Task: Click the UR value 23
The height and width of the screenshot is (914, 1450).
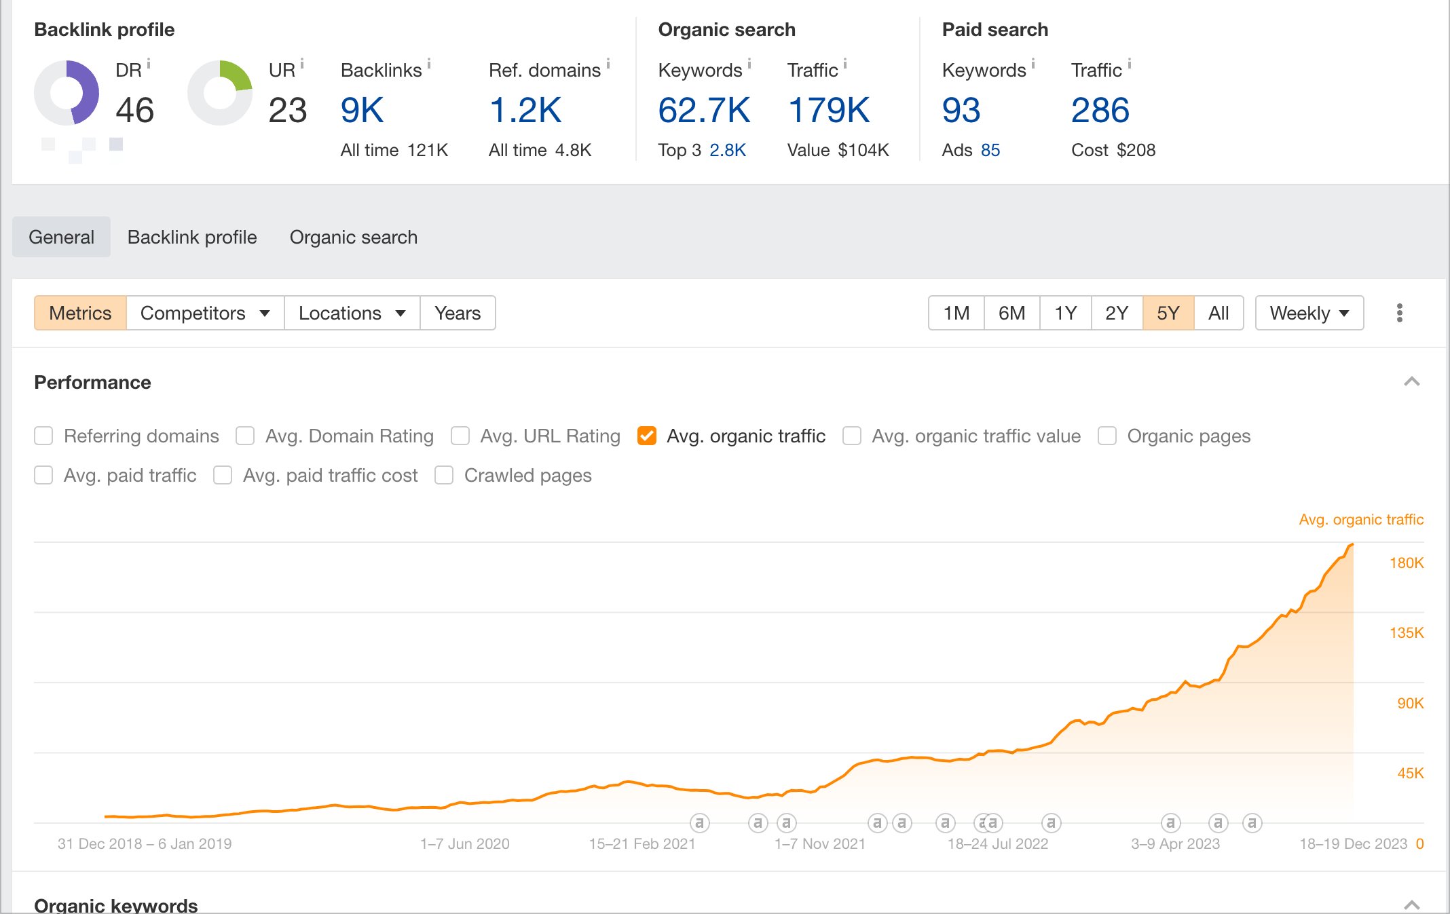Action: point(288,110)
